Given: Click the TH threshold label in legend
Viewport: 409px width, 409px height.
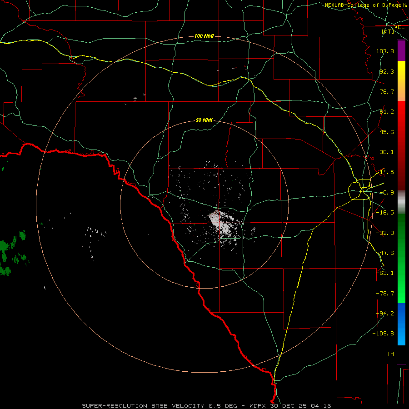Looking at the screenshot, I should [390, 354].
